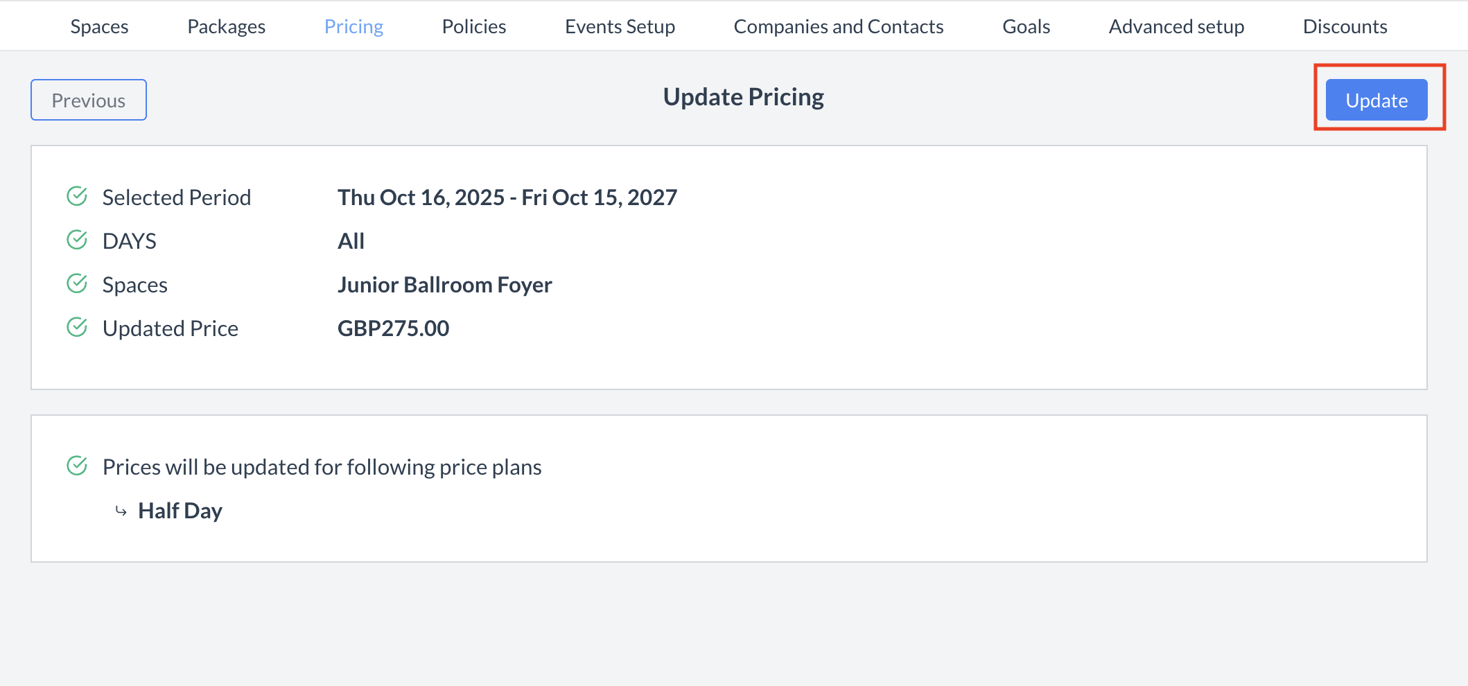
Task: Switch to the Packages tab
Action: 226,26
